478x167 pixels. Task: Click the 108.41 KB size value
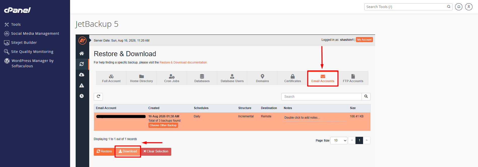(357, 116)
